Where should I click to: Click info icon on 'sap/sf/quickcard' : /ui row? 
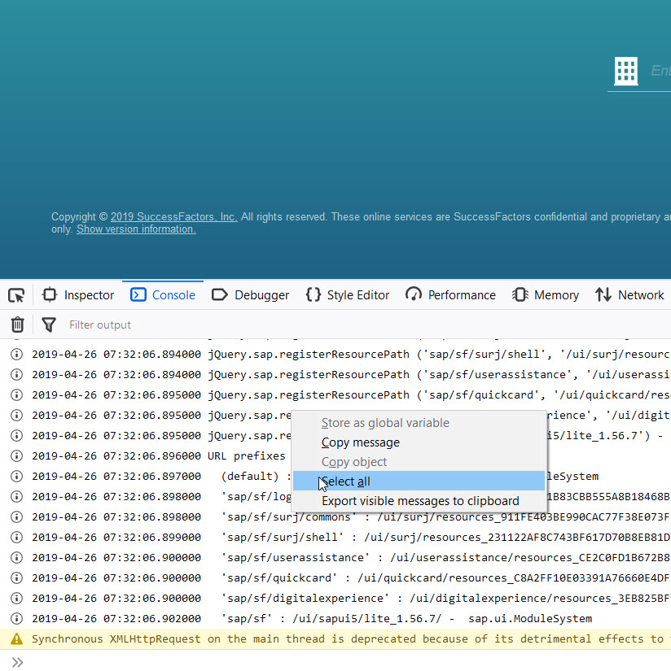(x=17, y=578)
